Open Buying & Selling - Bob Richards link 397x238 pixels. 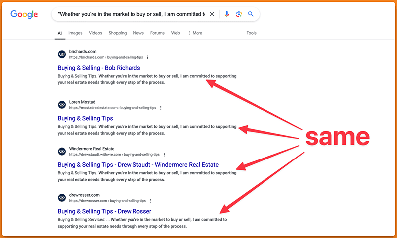coord(99,68)
